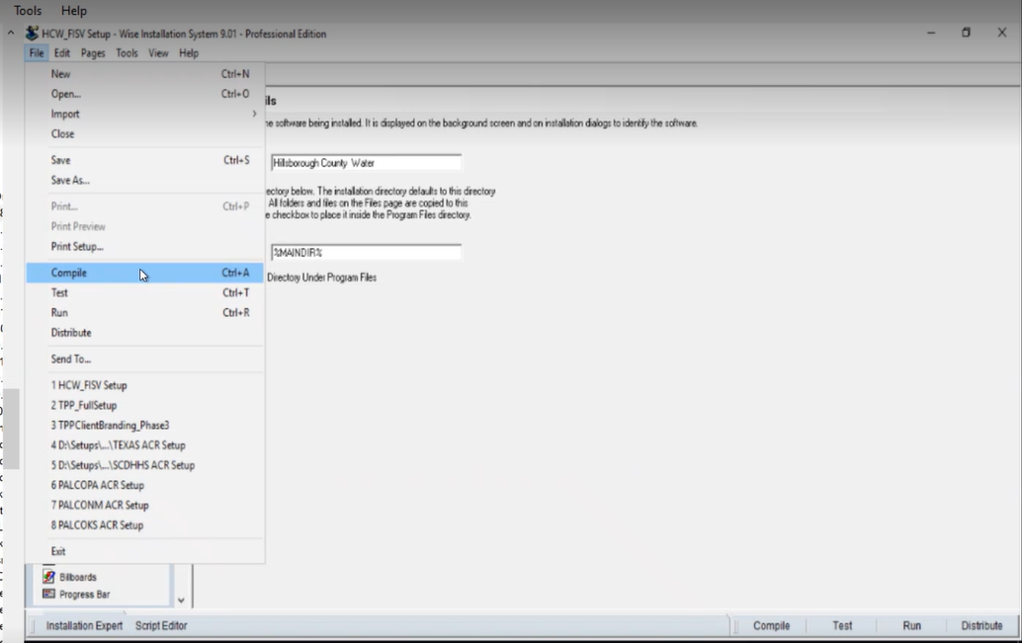Open recent file 1 HCW_FISV Setup

tap(144, 385)
